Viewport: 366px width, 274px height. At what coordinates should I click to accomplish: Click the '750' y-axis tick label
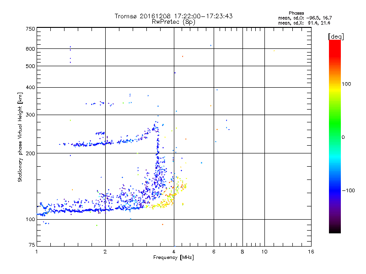(31, 29)
